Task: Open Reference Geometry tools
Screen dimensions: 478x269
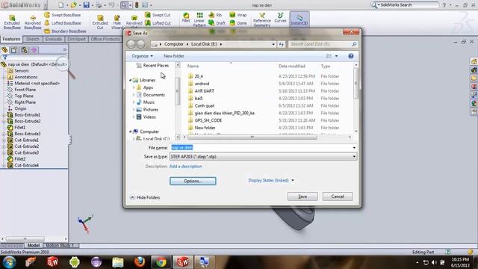Action: (262, 20)
